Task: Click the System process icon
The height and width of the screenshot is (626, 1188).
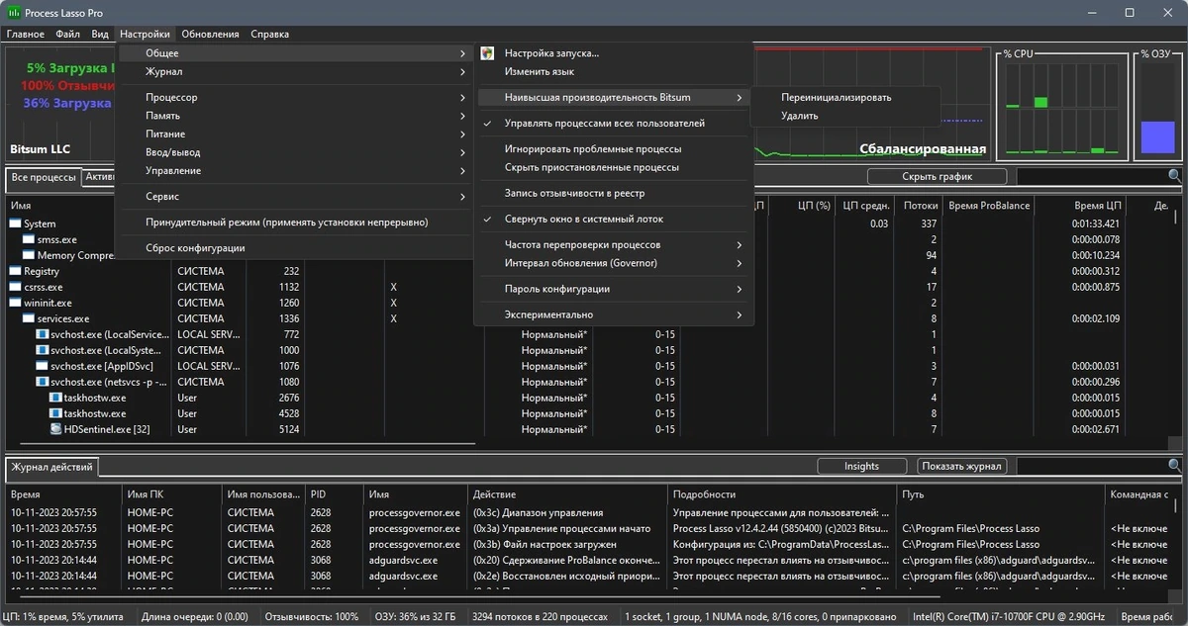Action: 16,224
